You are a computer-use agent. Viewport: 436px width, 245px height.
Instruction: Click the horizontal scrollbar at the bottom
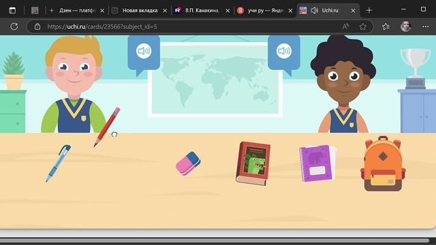(215, 240)
